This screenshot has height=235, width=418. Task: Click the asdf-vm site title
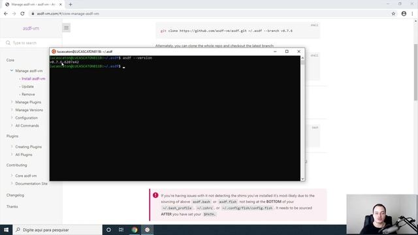[31, 28]
